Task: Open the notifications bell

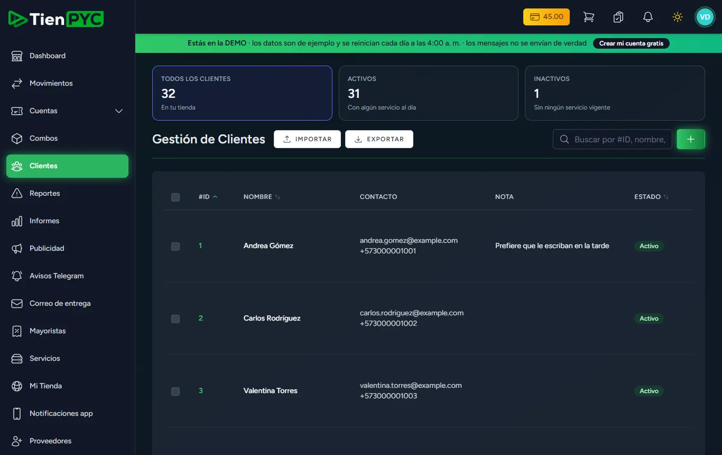Action: click(x=647, y=17)
